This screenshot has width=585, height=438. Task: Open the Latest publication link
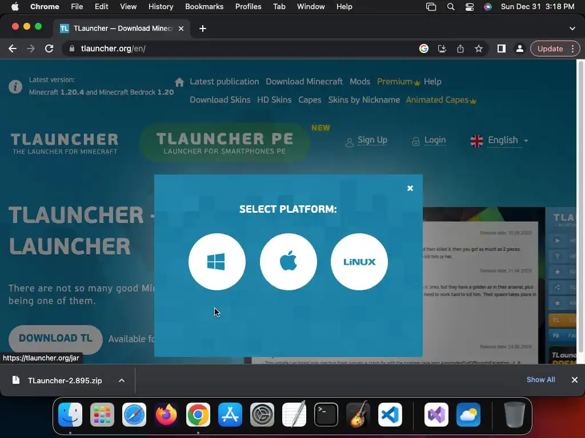click(224, 82)
